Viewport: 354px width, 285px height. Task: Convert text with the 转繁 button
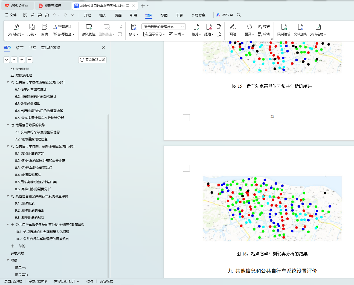click(x=264, y=27)
